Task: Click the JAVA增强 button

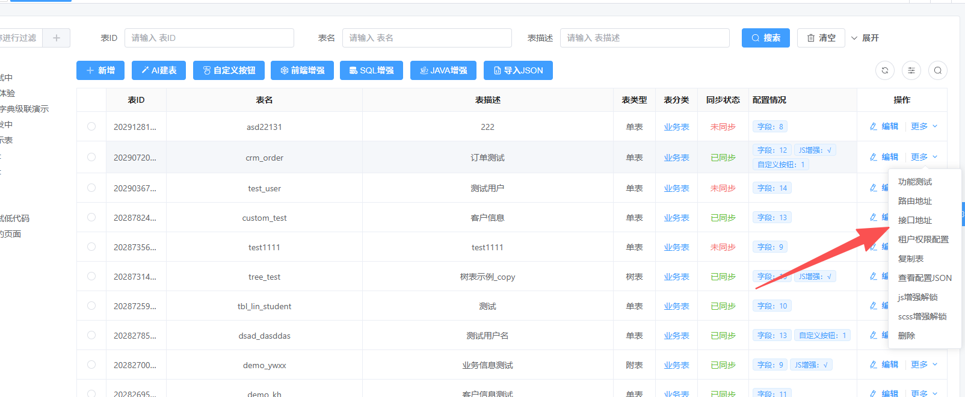Action: [x=443, y=70]
